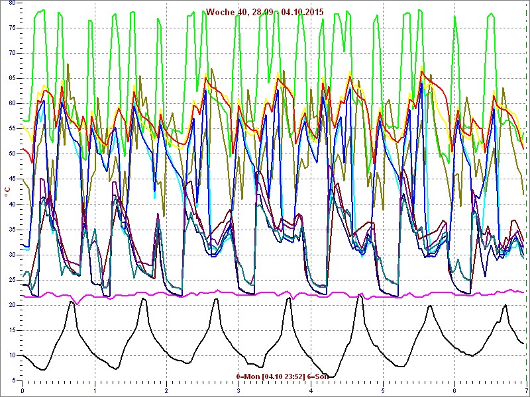530x397 pixels.
Task: Click the y-axis label 25
Action: click(x=11, y=280)
